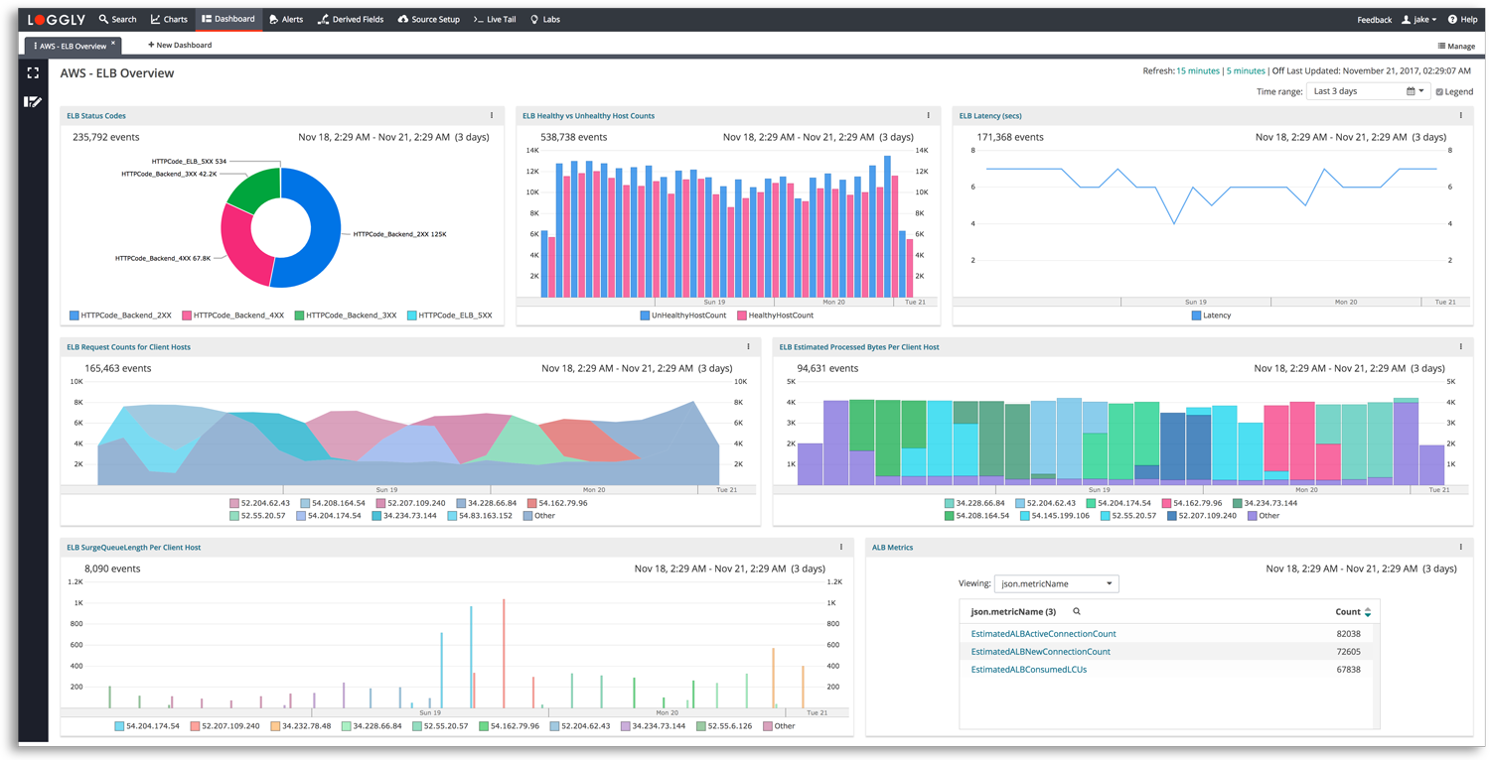Click EstimatedALBActiveConnectionCount link
Image resolution: width=1490 pixels, height=760 pixels.
click(1043, 634)
